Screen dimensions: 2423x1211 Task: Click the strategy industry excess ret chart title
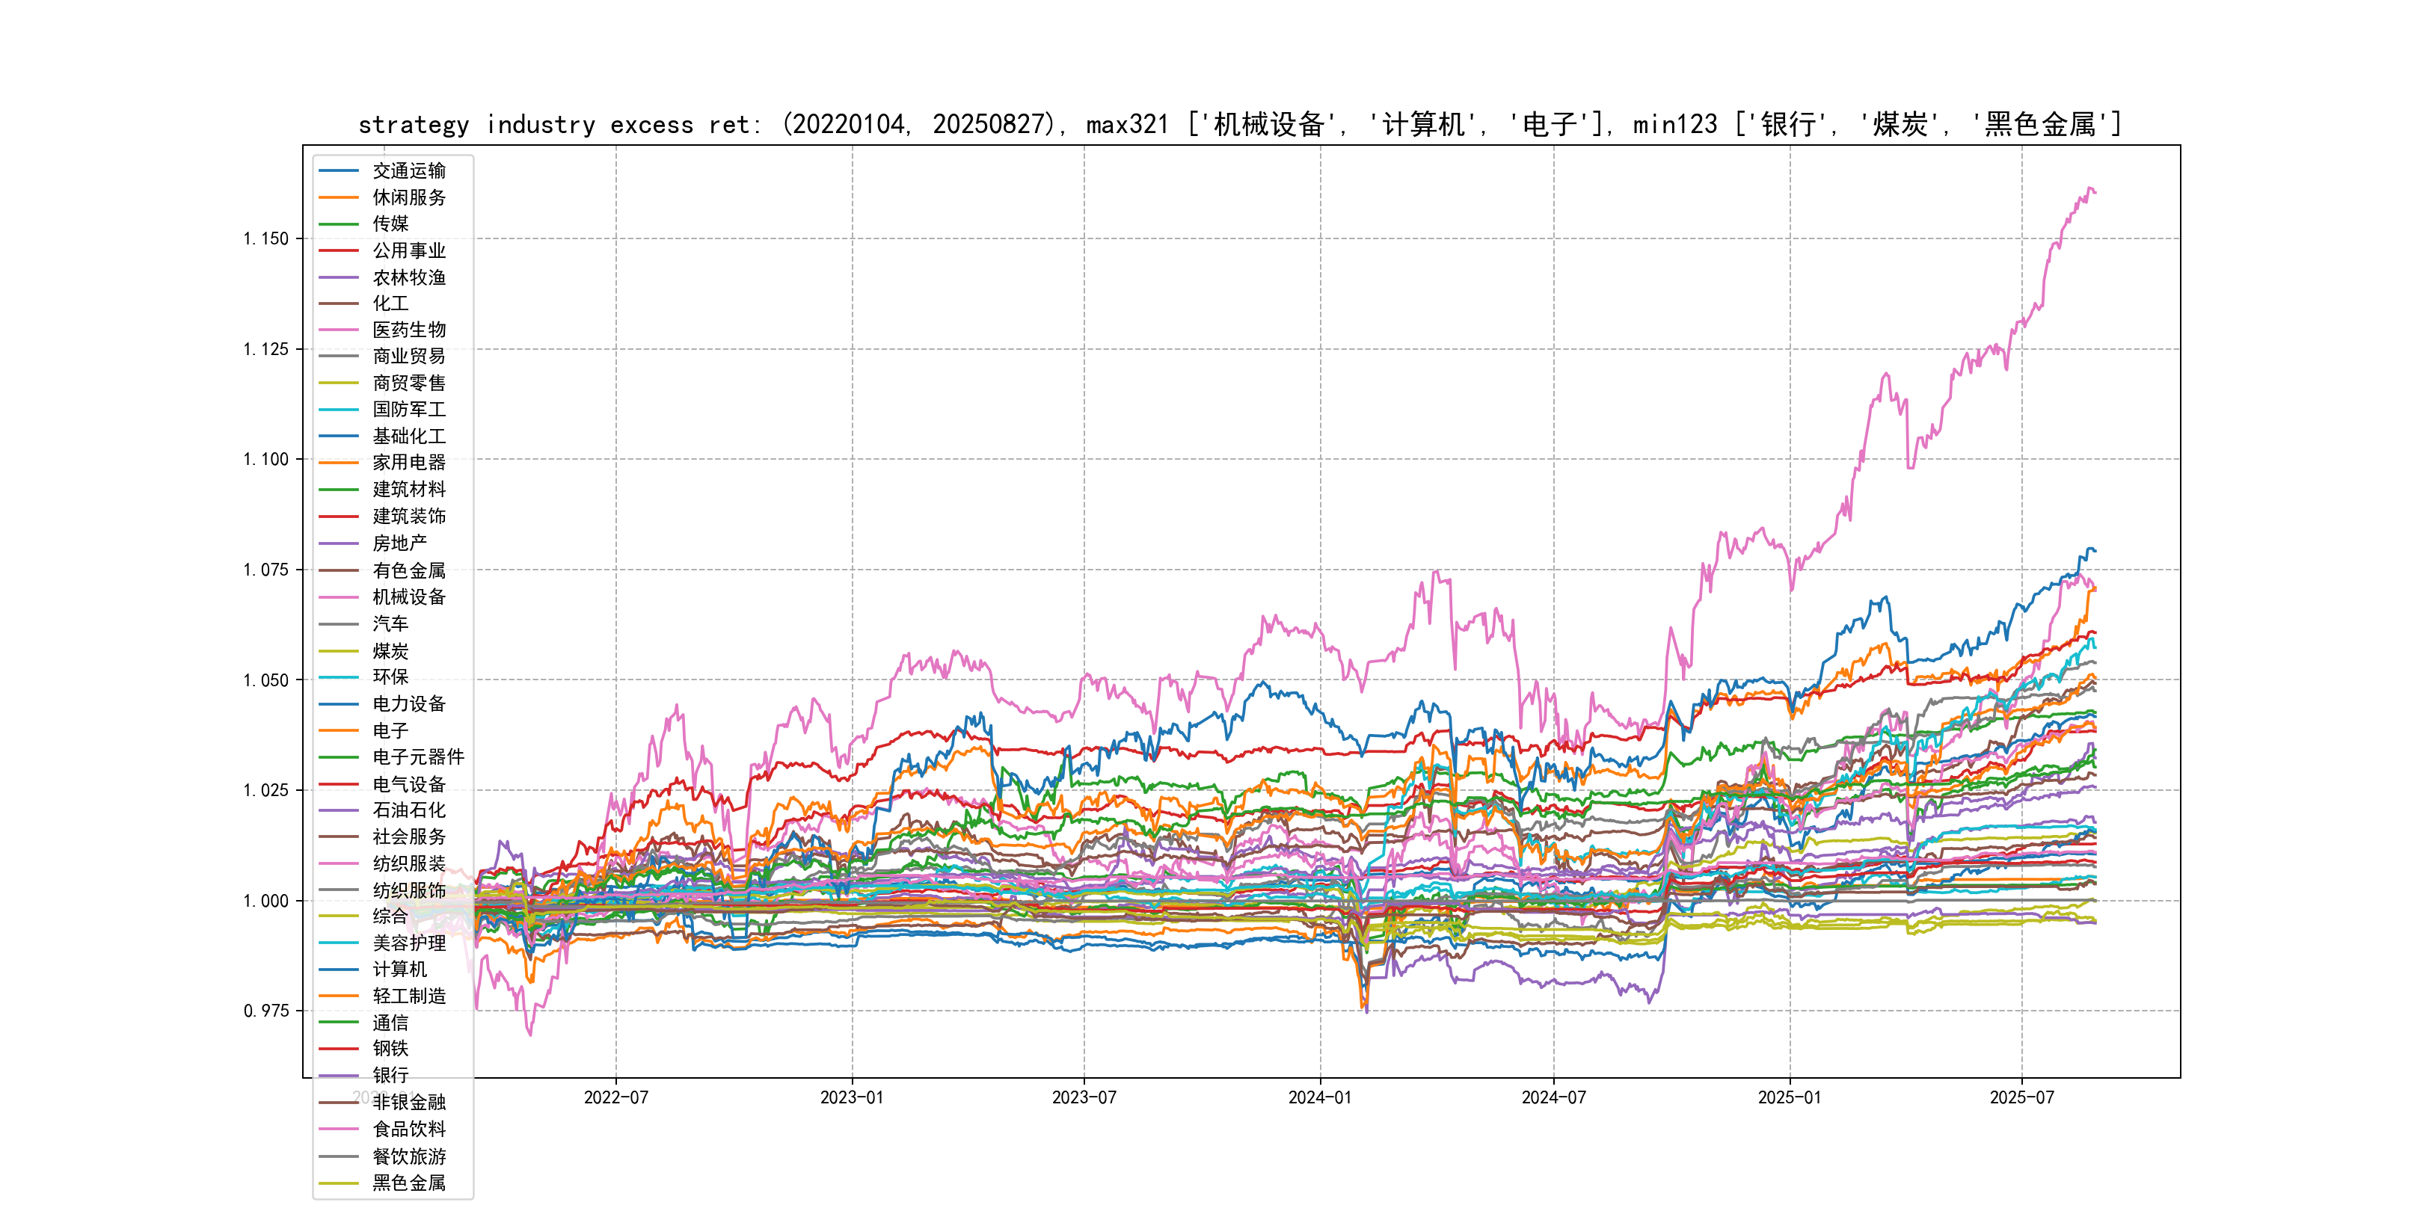coord(1240,124)
